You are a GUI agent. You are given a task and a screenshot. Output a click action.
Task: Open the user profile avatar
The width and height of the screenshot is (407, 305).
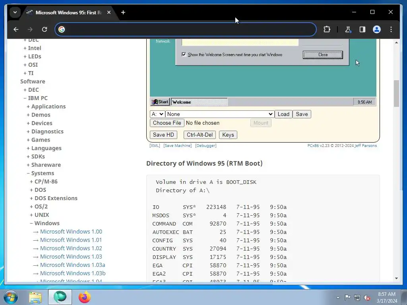click(377, 29)
